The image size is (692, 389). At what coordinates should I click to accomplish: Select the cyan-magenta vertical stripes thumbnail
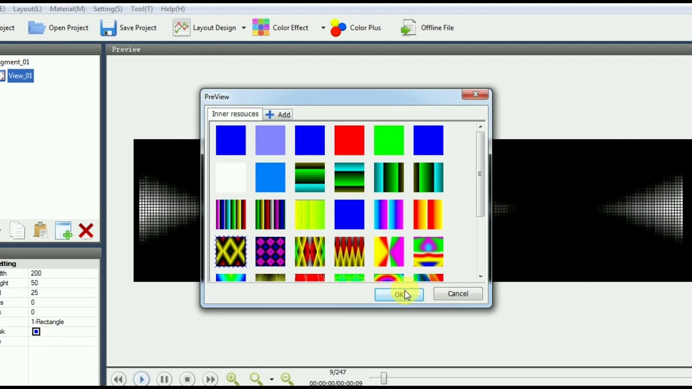coord(389,214)
